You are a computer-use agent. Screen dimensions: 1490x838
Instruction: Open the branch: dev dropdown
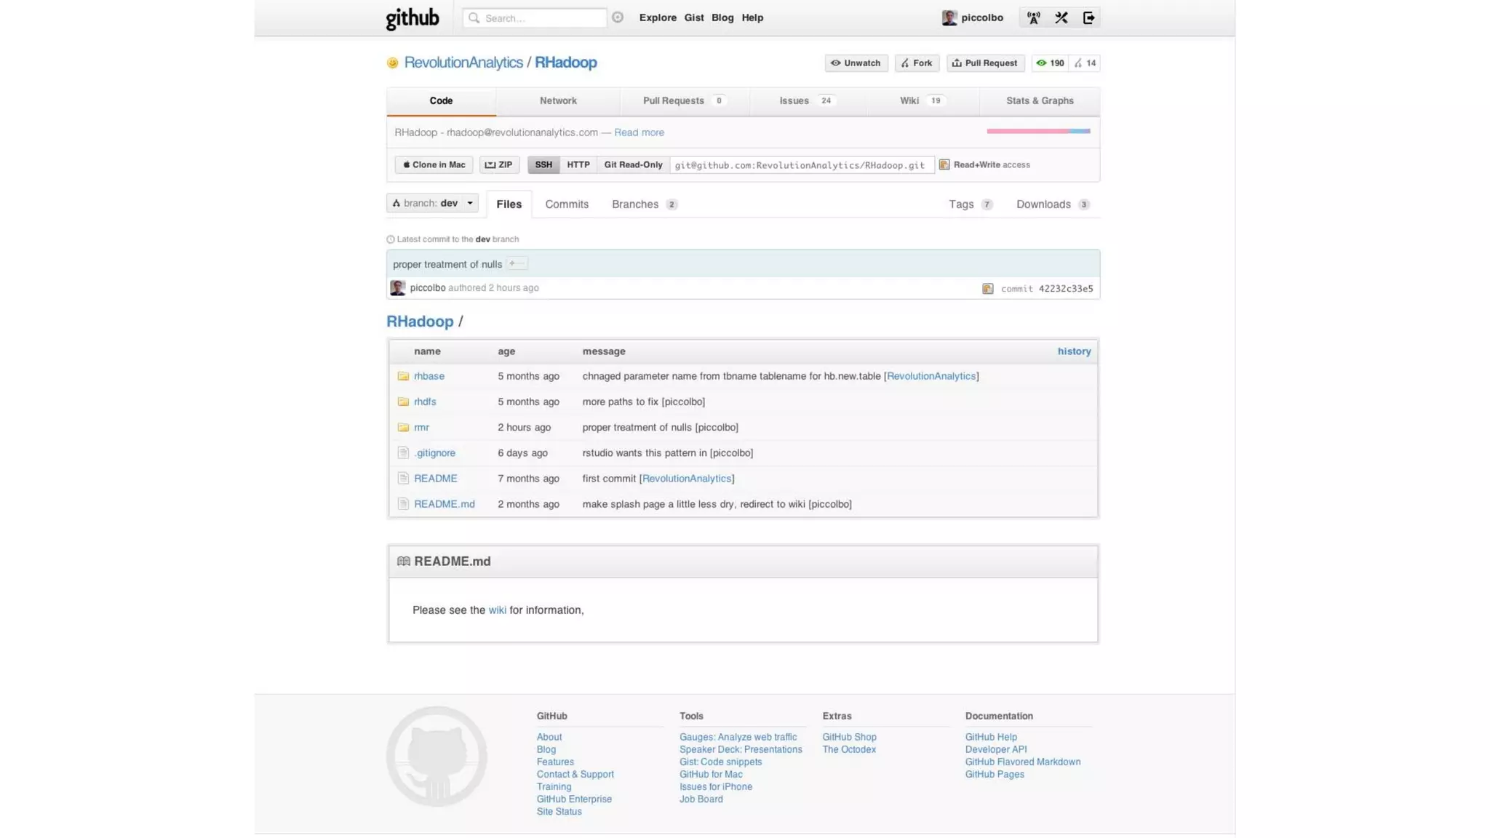click(x=432, y=203)
